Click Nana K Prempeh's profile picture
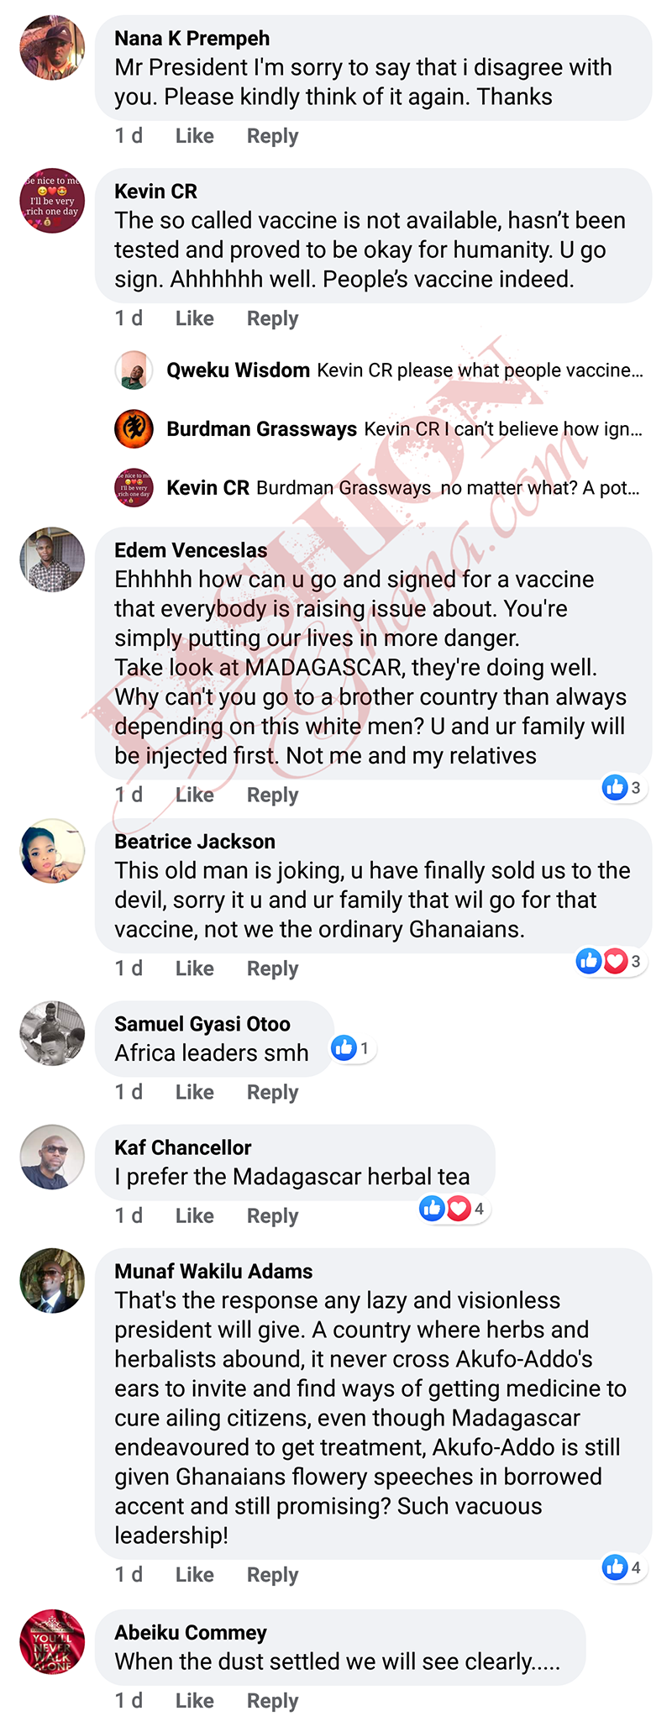Viewport: 672px width, 1732px height. 52,48
